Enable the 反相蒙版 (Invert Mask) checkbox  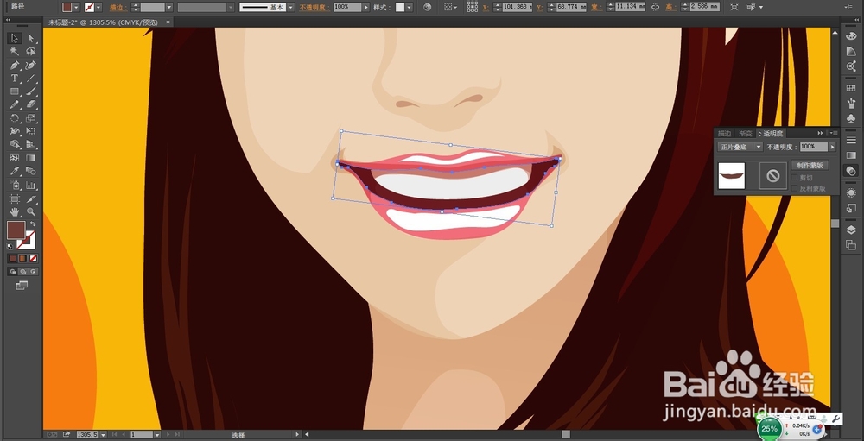pyautogui.click(x=795, y=187)
